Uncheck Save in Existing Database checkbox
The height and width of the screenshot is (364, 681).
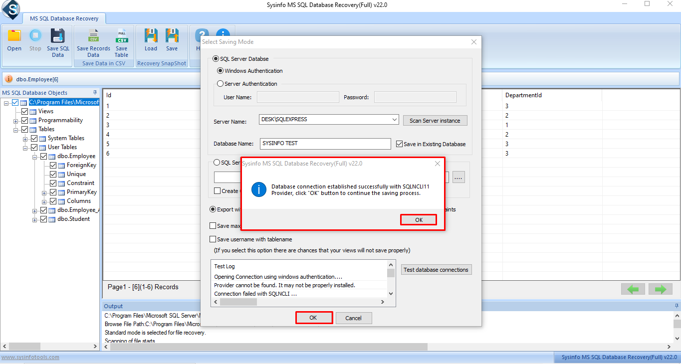399,144
